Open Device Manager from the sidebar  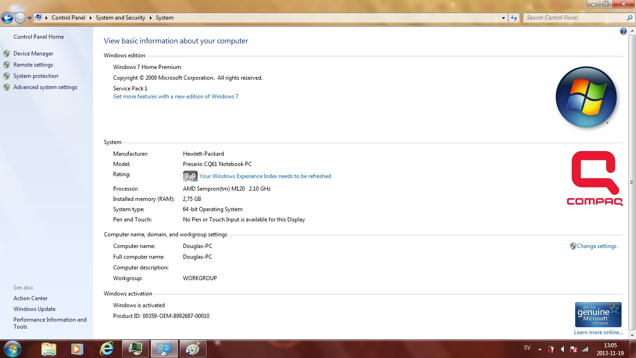(x=33, y=54)
